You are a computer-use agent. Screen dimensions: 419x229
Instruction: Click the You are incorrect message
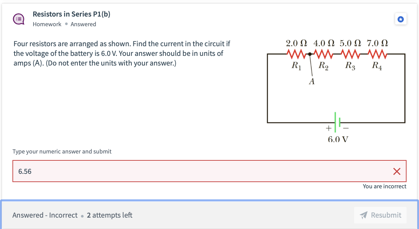click(384, 186)
